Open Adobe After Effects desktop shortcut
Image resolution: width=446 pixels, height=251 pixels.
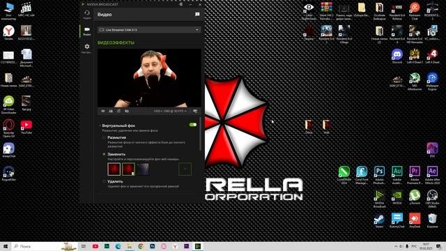click(x=432, y=175)
